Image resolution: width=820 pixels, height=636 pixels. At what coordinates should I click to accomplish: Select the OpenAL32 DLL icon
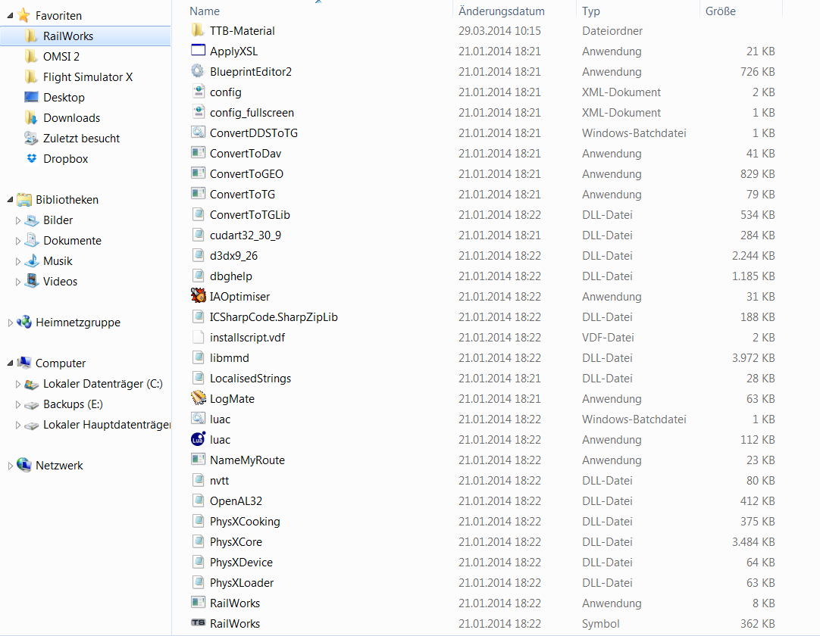tap(198, 500)
